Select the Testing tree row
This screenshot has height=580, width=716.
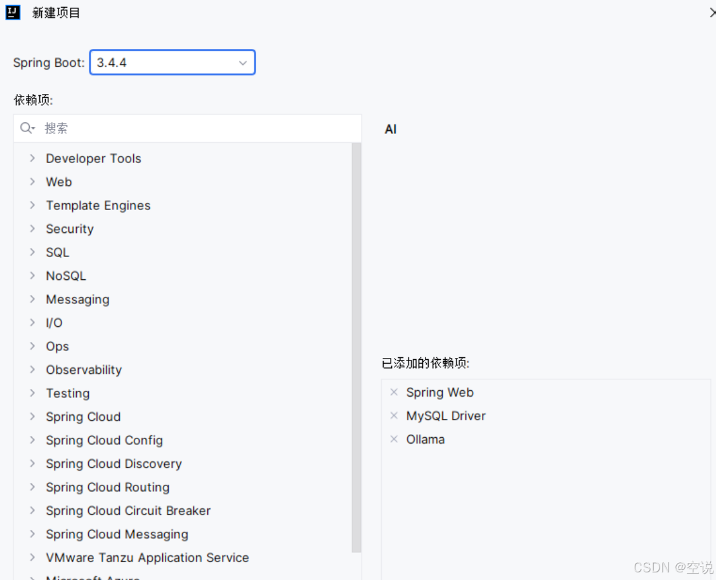point(183,393)
